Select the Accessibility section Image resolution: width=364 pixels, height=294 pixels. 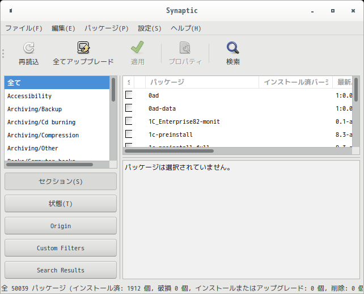pyautogui.click(x=57, y=96)
